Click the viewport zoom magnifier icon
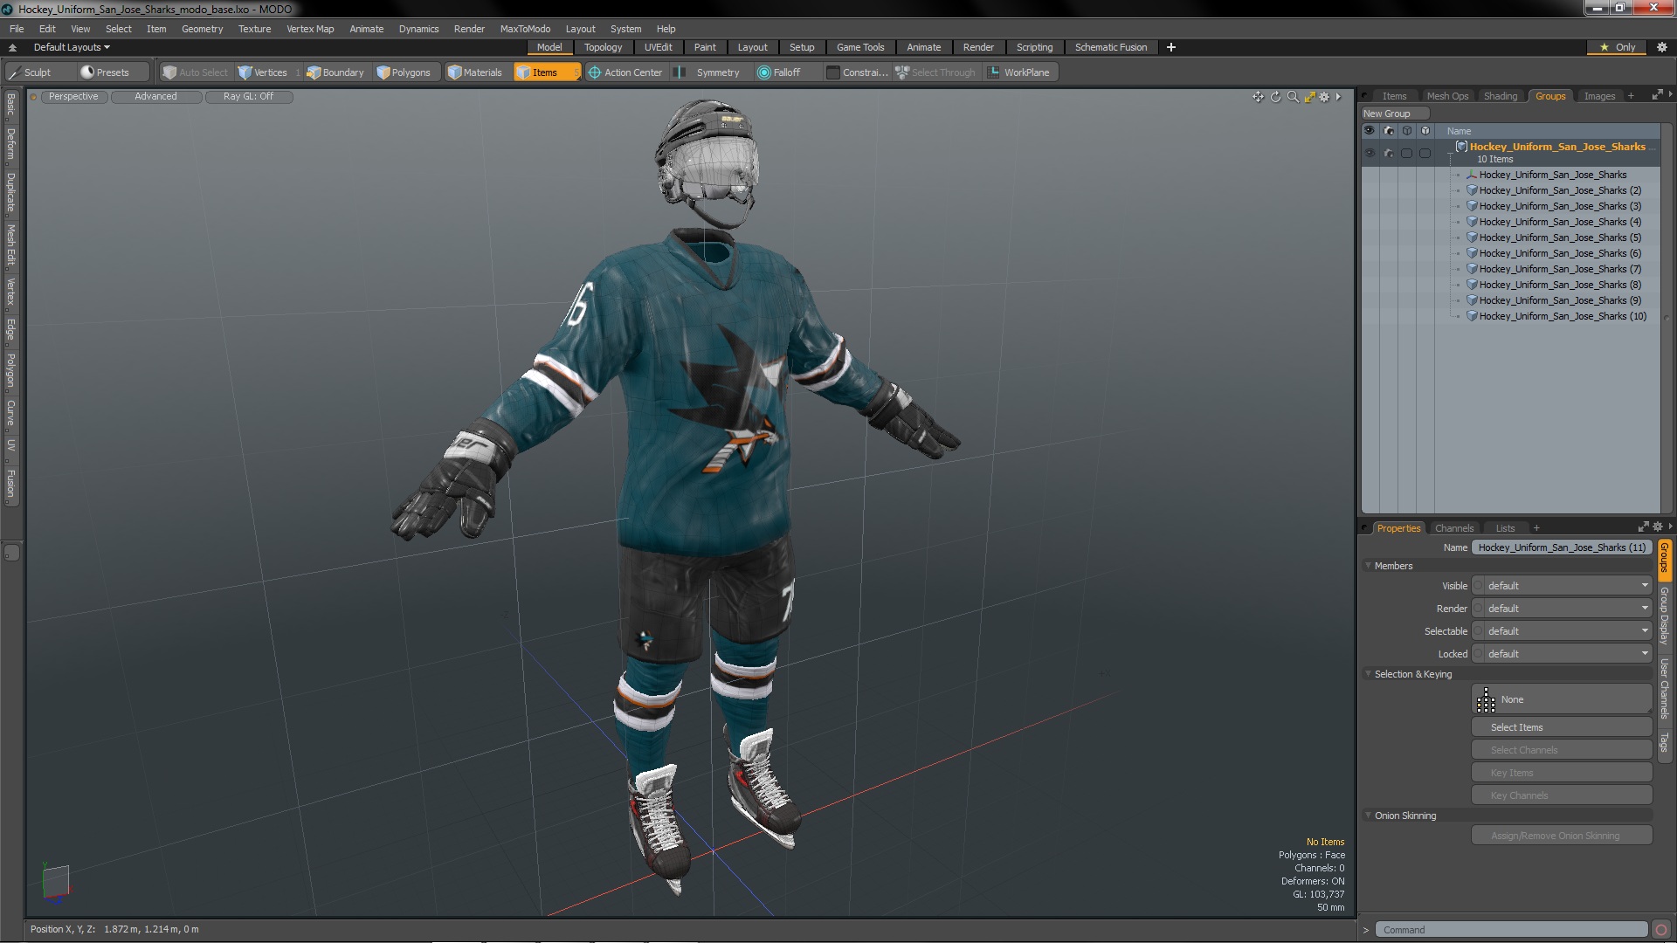Viewport: 1677px width, 943px height. pyautogui.click(x=1293, y=97)
